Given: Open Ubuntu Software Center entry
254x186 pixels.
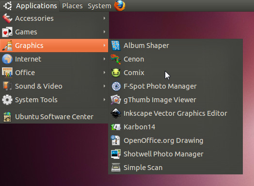Looking at the screenshot, I should [54, 117].
